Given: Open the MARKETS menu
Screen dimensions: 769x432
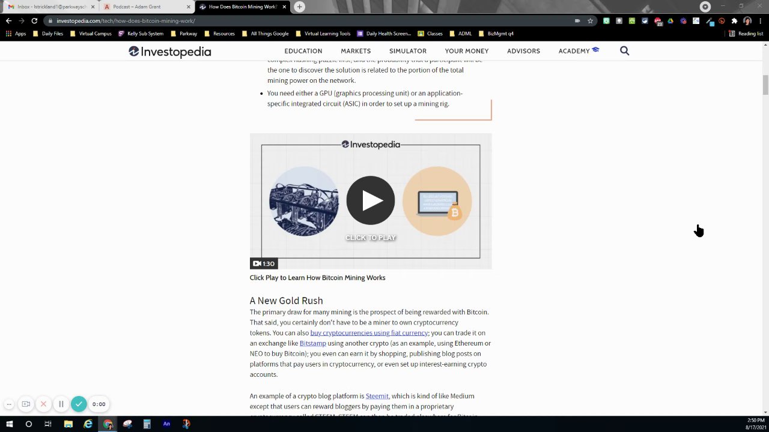Looking at the screenshot, I should 356,51.
